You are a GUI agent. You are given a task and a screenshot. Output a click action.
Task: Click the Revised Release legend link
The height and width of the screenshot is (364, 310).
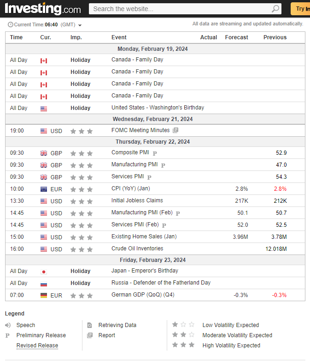pyautogui.click(x=37, y=346)
